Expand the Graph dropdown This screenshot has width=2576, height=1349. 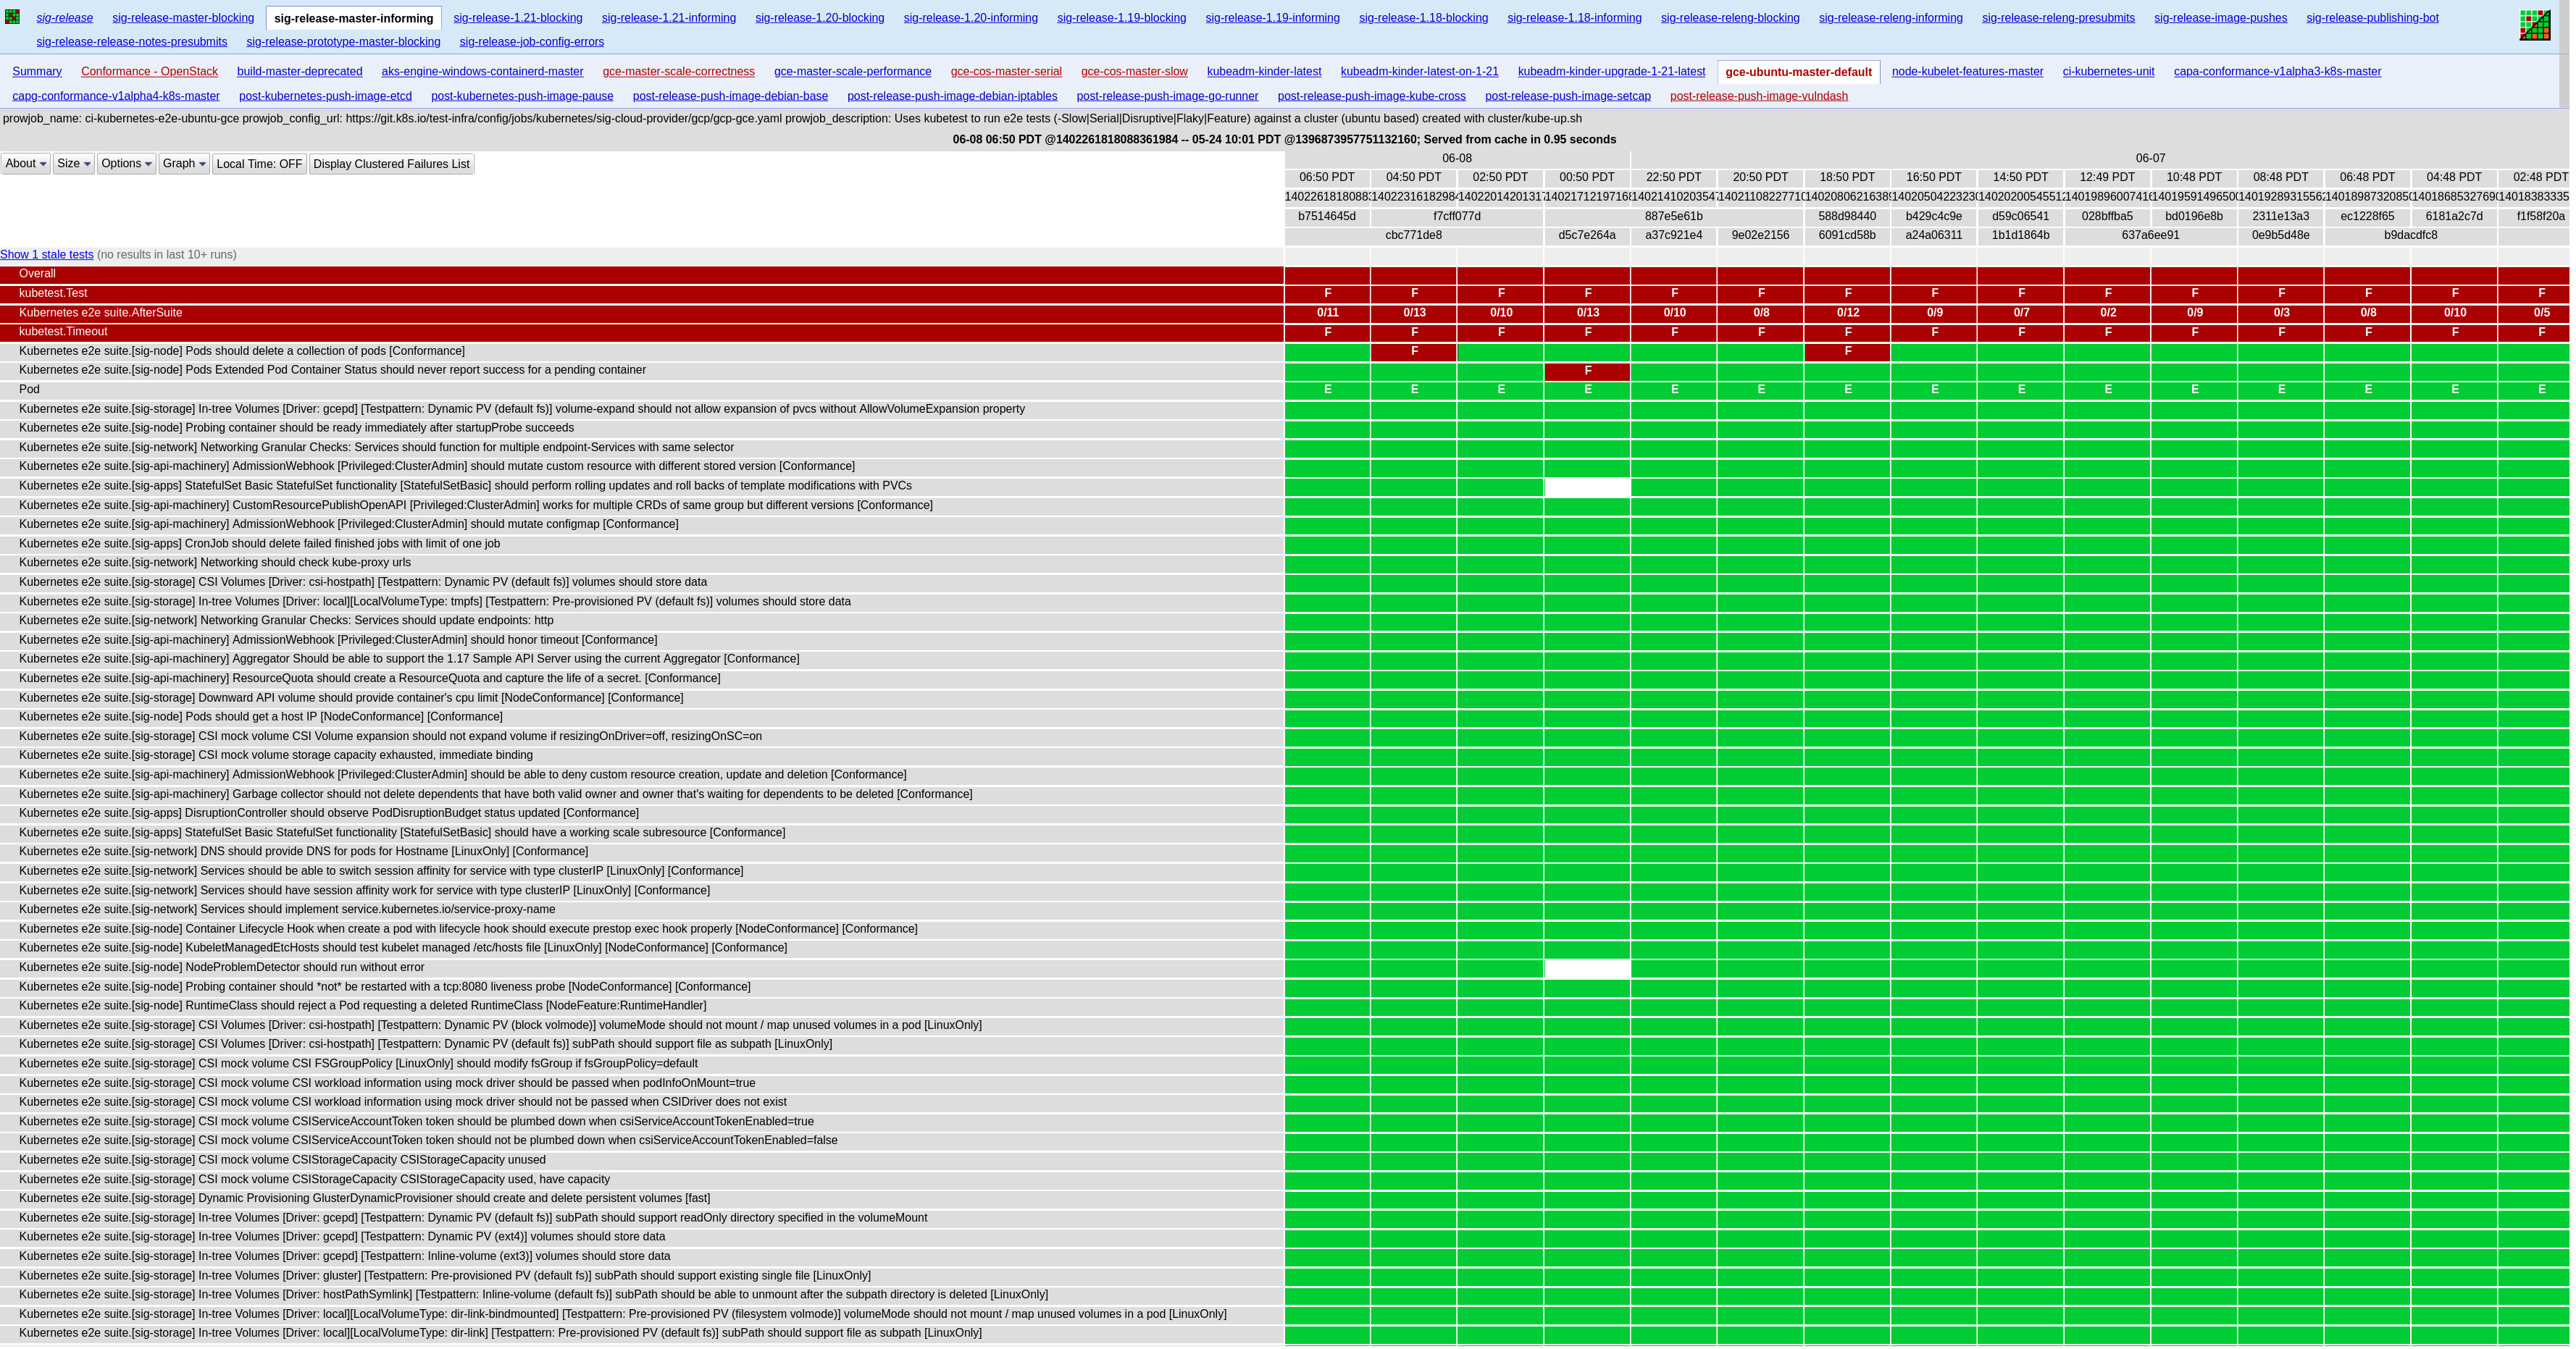(x=184, y=164)
